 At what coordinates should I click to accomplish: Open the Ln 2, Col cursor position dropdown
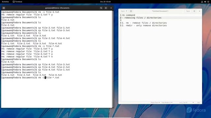[187, 103]
